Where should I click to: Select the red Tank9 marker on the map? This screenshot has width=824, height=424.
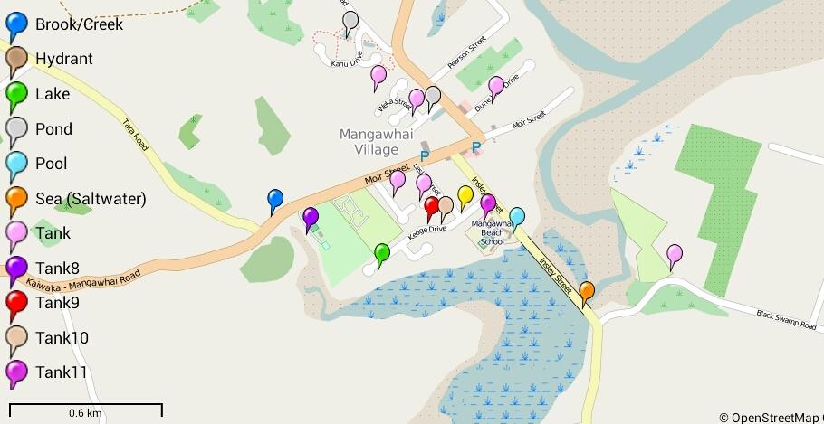(x=431, y=210)
